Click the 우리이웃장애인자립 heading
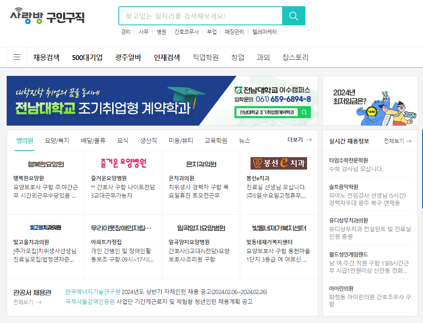The height and width of the screenshot is (323, 423). [121, 228]
